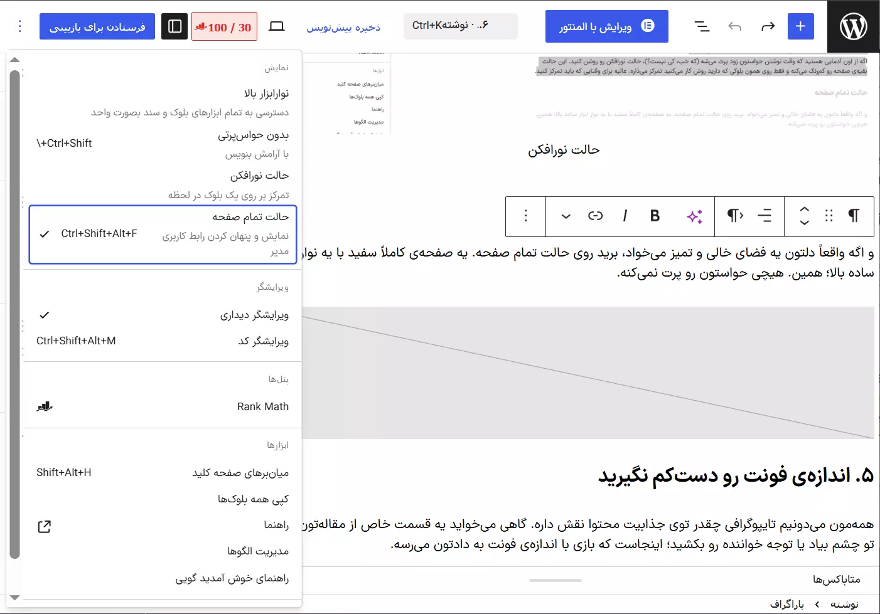Toggle italic I formatting
This screenshot has width=880, height=614.
coord(625,216)
